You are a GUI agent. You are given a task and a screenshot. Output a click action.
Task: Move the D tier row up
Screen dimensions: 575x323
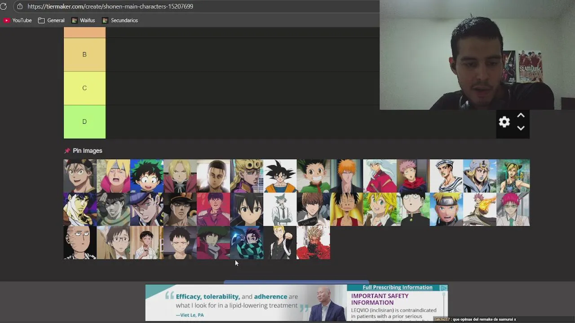coord(521,116)
